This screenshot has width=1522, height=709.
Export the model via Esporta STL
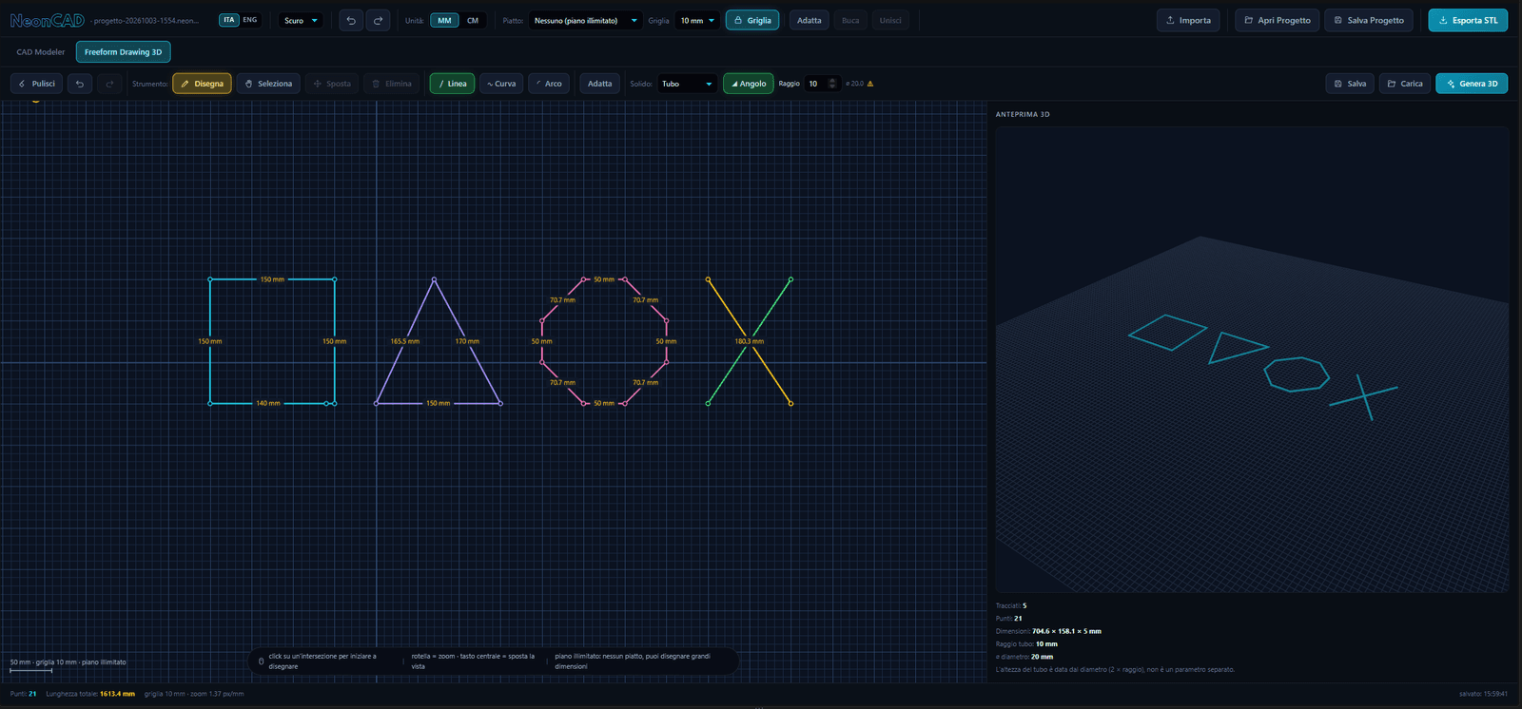[x=1468, y=20]
